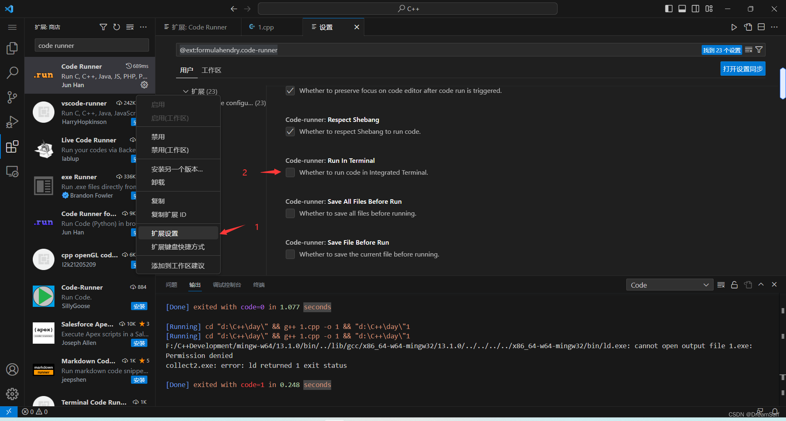
Task: Go back in navigation history
Action: click(234, 9)
